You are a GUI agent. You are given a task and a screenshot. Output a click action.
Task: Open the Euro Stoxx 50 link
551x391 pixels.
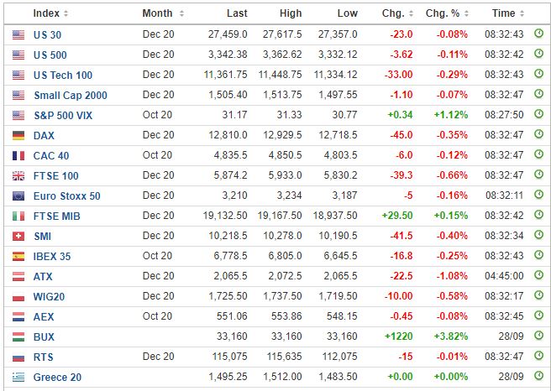click(66, 195)
